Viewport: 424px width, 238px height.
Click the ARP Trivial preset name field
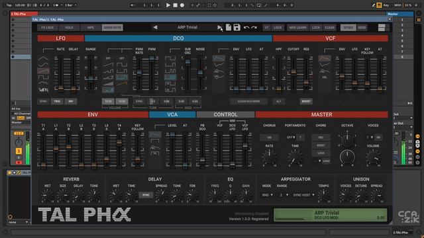point(187,27)
